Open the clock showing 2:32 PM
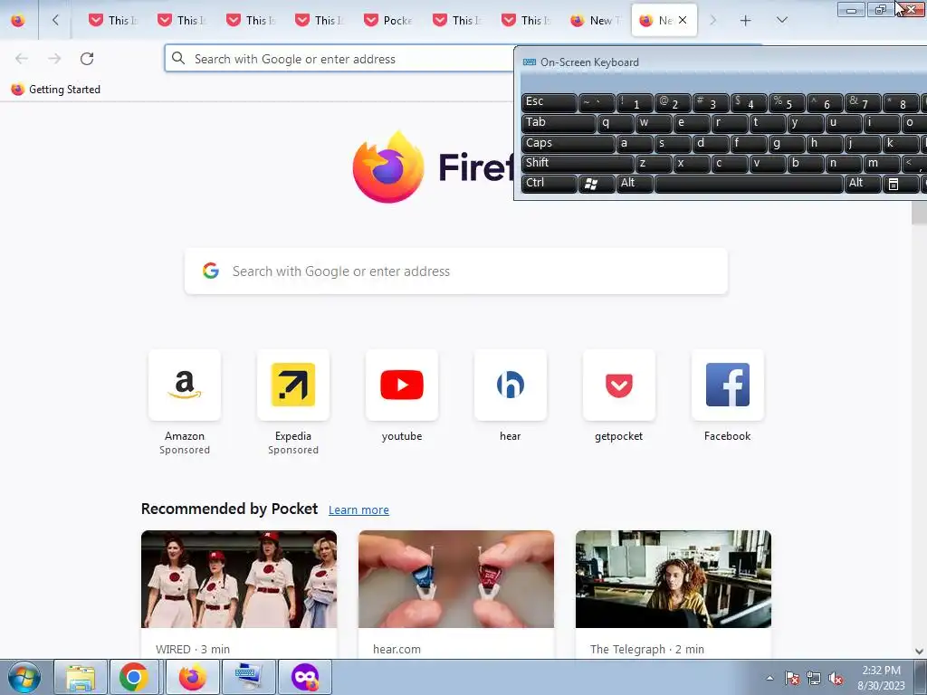Screen dimensions: 927x695 pyautogui.click(x=881, y=678)
